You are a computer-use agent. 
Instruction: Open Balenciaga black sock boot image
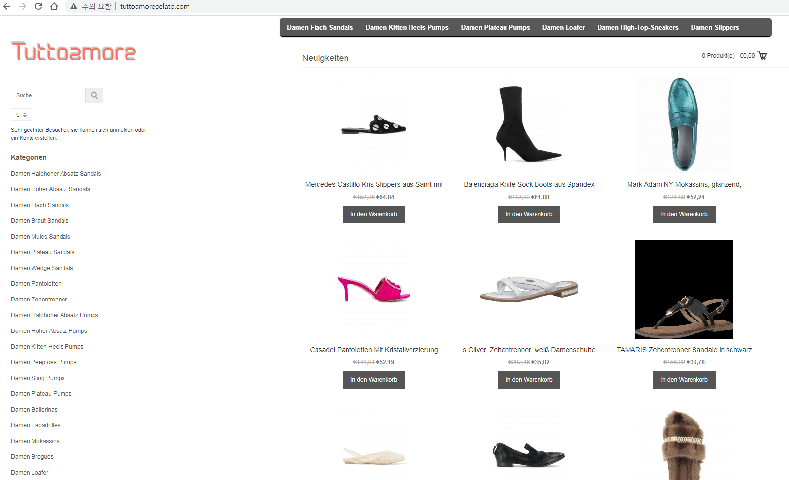pyautogui.click(x=529, y=124)
